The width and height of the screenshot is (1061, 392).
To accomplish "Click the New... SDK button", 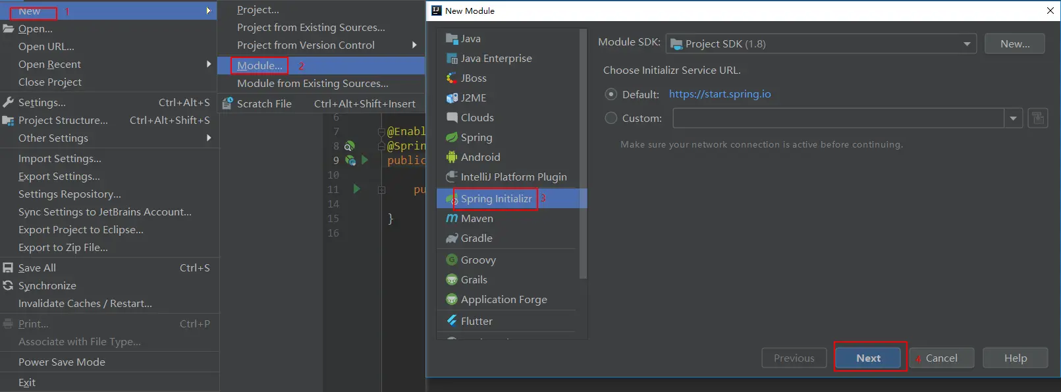I will point(1015,43).
